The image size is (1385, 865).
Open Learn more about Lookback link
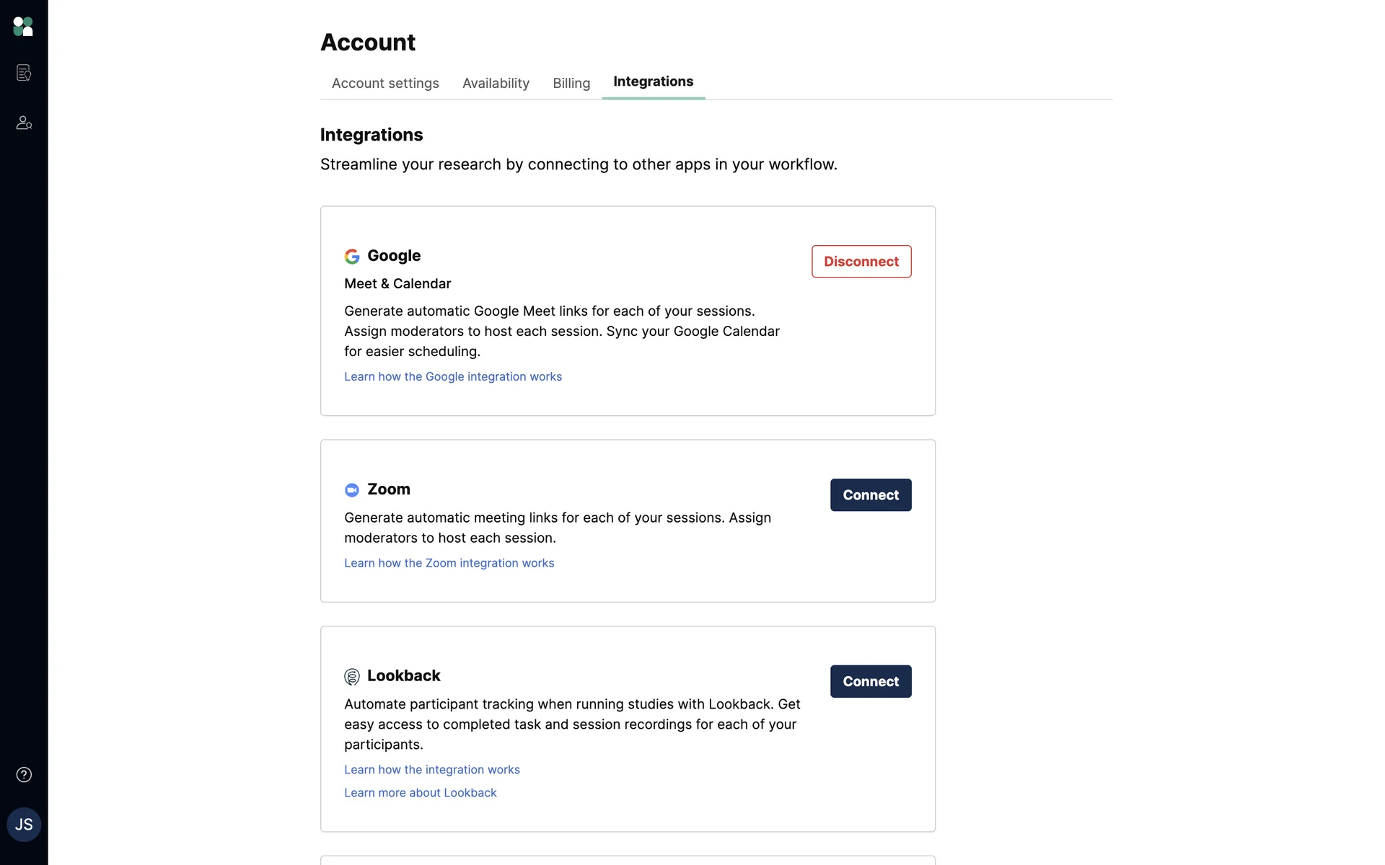pos(421,793)
